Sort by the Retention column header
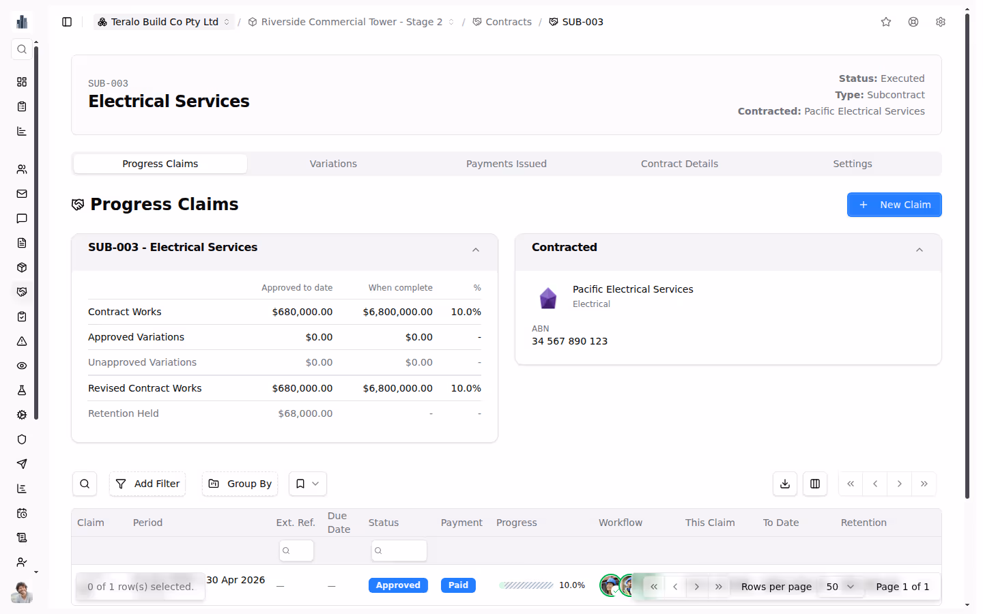 click(x=864, y=523)
